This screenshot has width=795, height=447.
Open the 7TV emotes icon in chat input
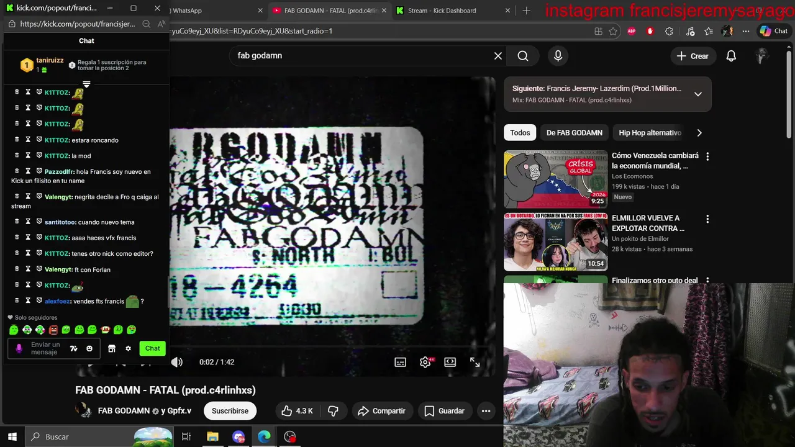tap(73, 348)
